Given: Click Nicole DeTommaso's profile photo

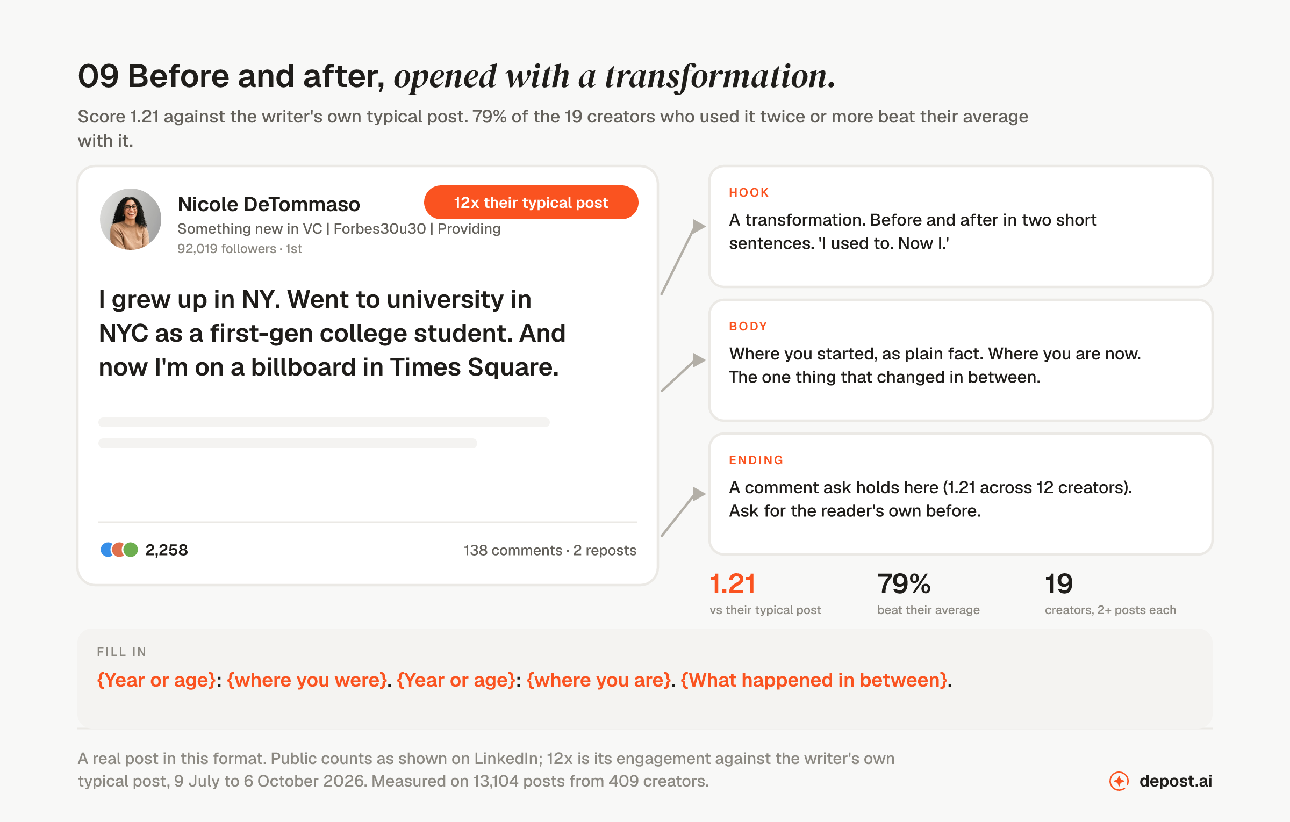Looking at the screenshot, I should [x=131, y=219].
